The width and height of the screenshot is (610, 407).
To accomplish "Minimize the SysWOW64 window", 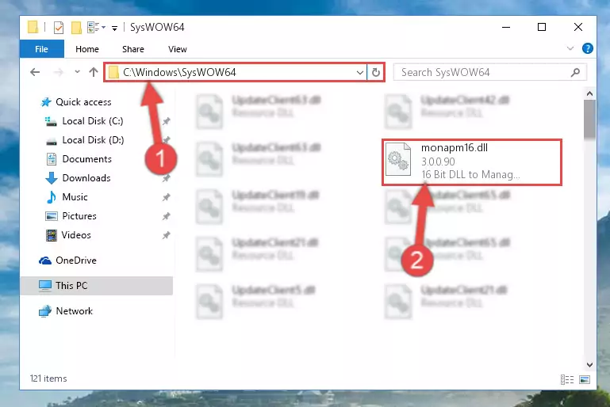I will pos(506,27).
